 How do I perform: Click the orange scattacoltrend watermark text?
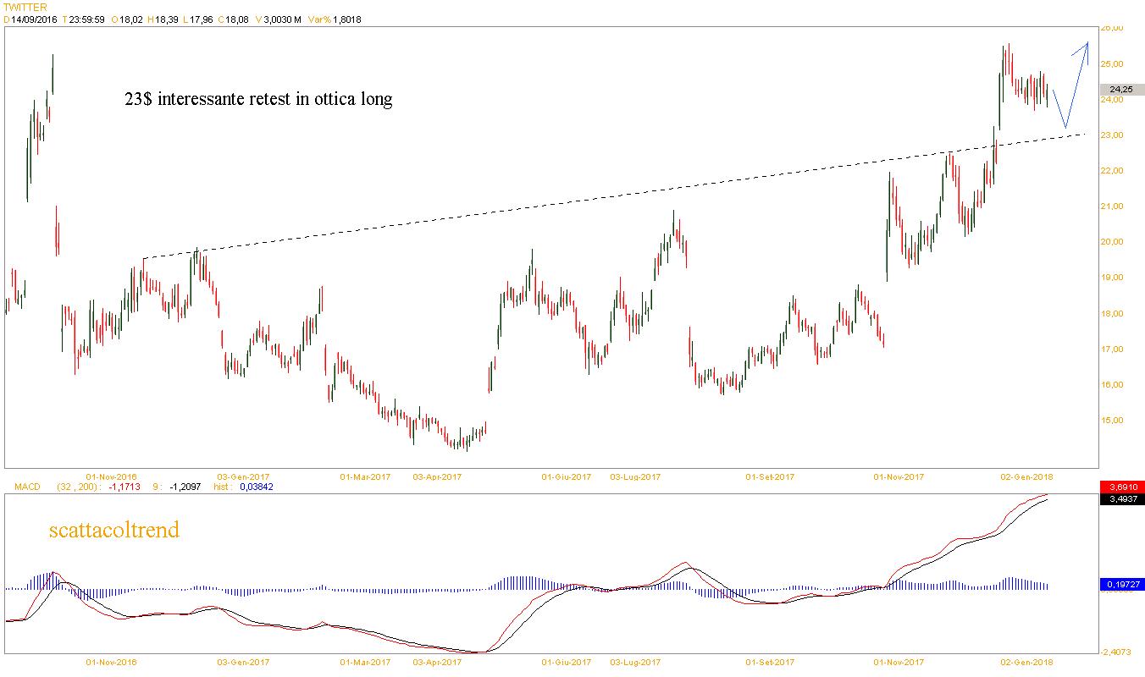coord(114,531)
